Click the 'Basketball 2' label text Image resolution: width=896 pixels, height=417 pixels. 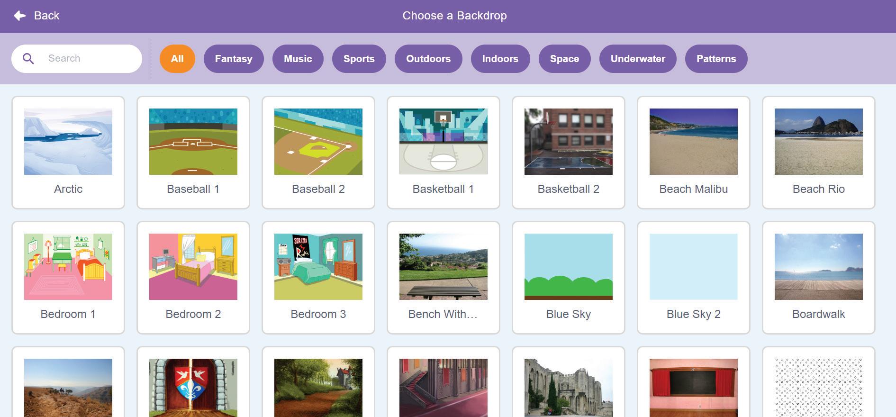569,189
